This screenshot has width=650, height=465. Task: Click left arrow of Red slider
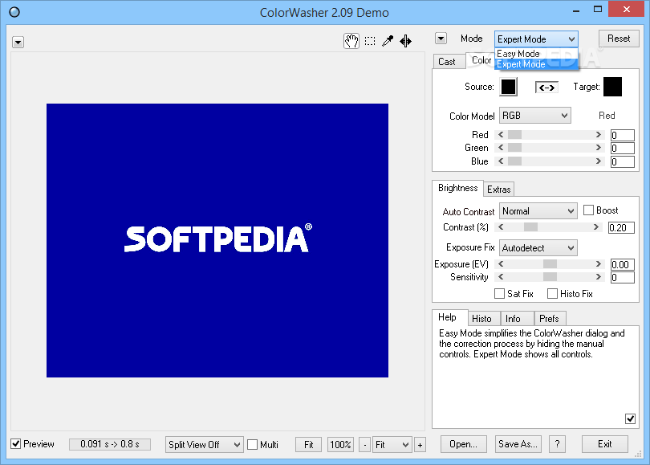(x=501, y=135)
